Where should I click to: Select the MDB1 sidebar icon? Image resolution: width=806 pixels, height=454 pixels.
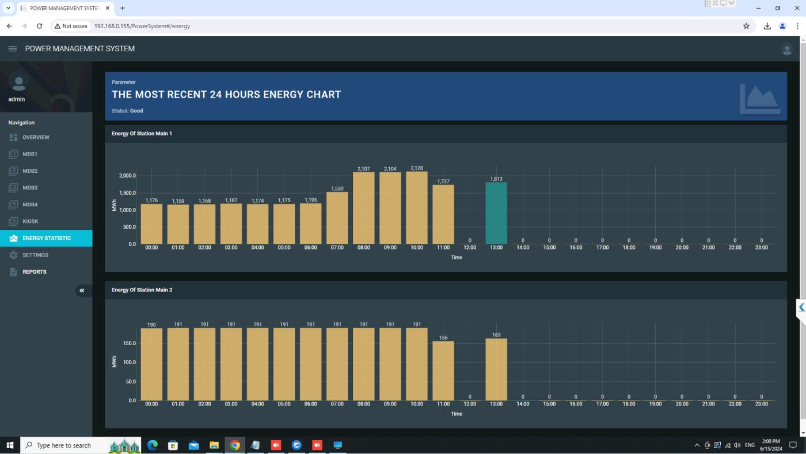tap(13, 154)
